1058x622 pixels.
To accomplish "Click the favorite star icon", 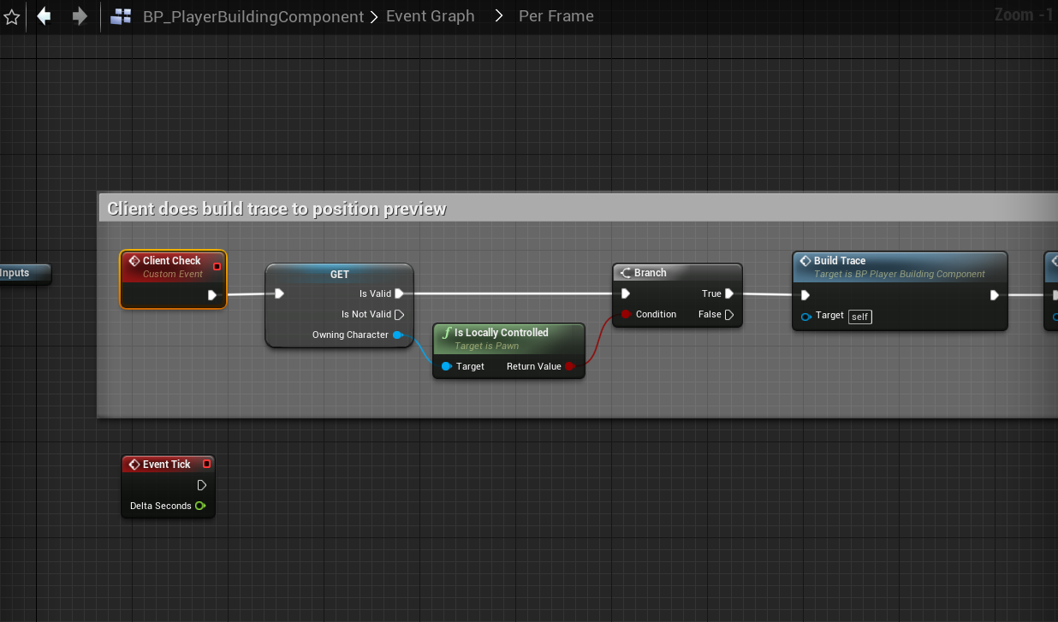I will pos(12,16).
